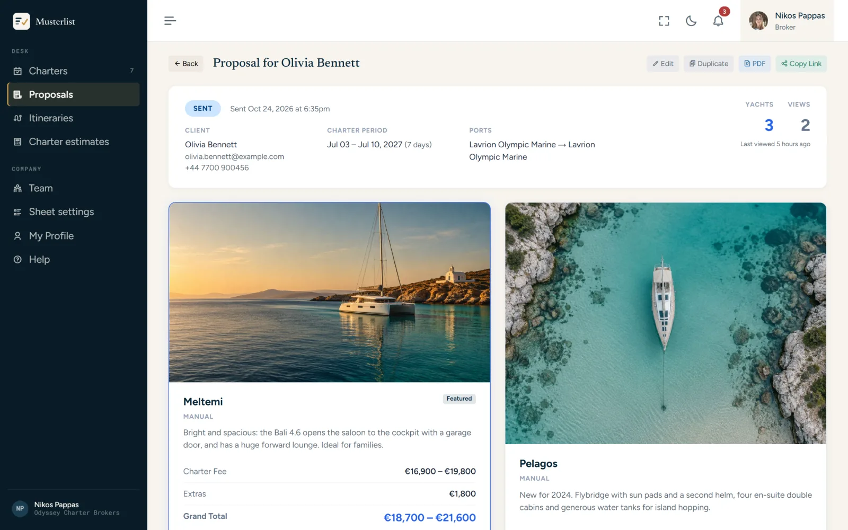Open Charters in sidebar
Screen dimensions: 848x530
[74, 71]
